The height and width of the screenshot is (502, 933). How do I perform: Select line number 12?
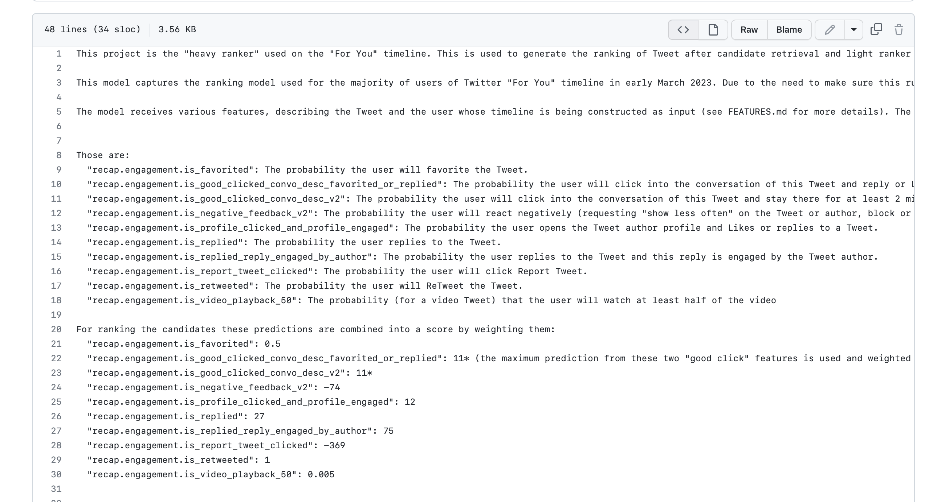pos(56,213)
